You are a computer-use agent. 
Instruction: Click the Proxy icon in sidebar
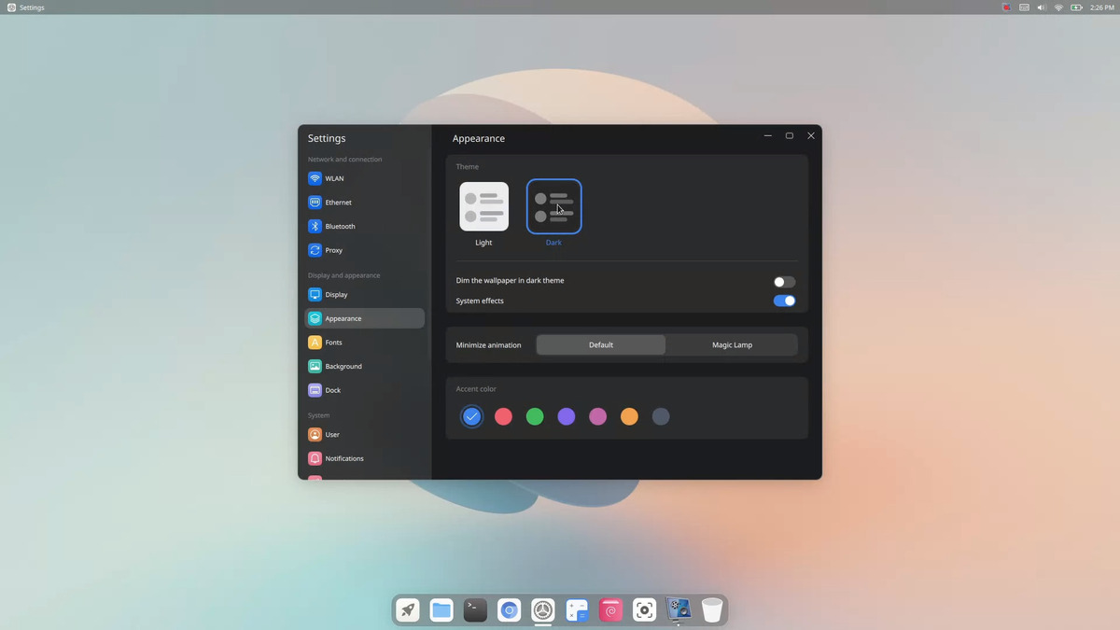pos(315,250)
